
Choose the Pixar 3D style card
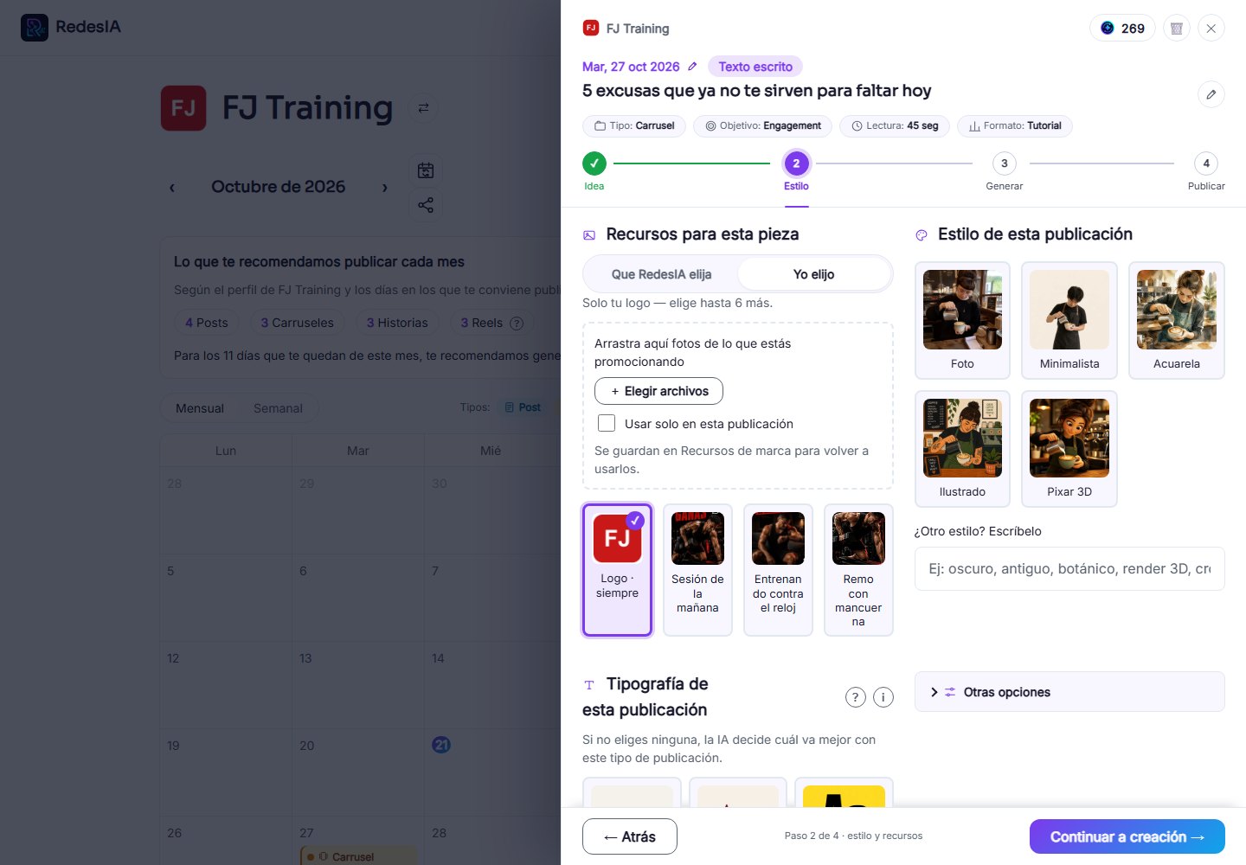click(x=1069, y=449)
